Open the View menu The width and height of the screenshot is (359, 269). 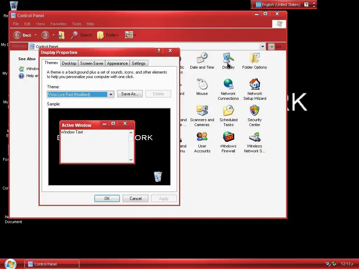pos(40,24)
